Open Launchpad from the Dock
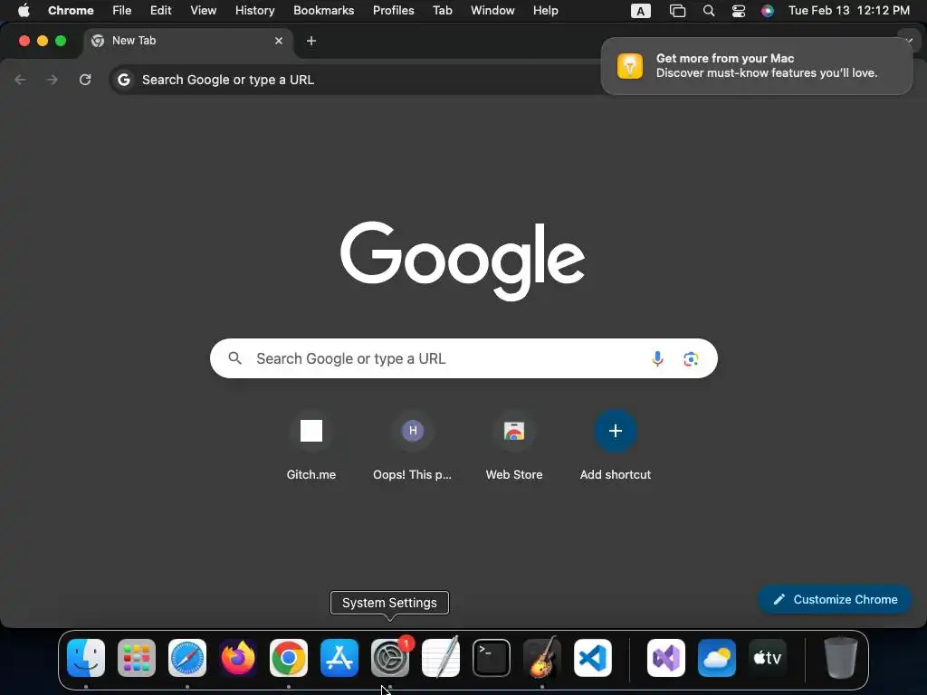The image size is (927, 695). point(137,658)
